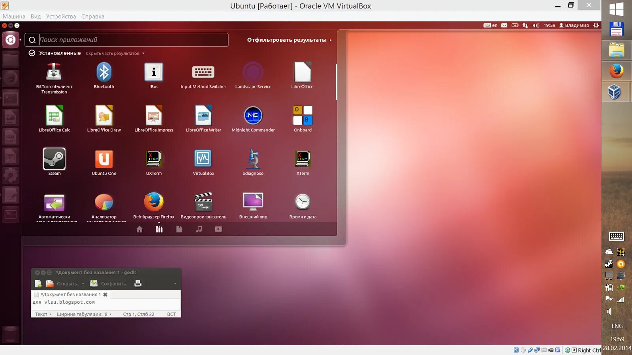
Task: Open the Устройства menu
Action: click(x=61, y=17)
